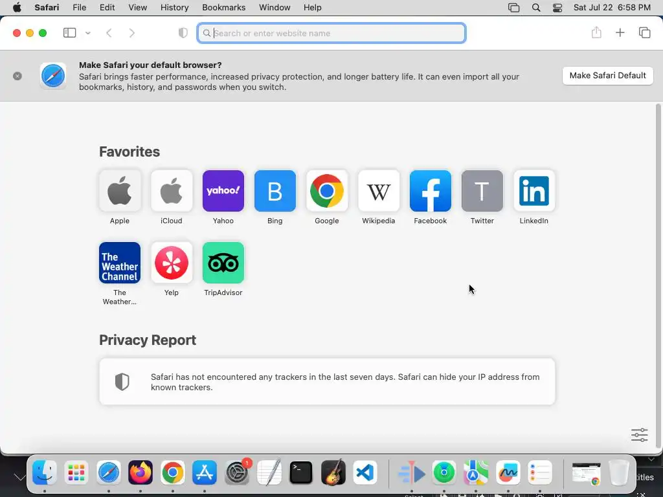Open Trash from the Dock

coord(618,472)
